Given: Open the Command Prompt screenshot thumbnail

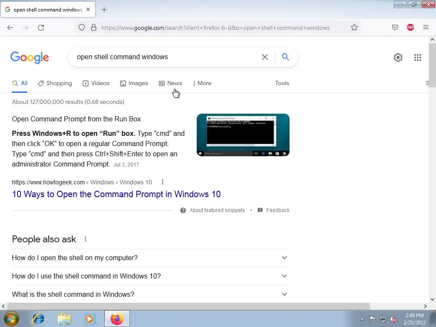Looking at the screenshot, I should point(243,135).
